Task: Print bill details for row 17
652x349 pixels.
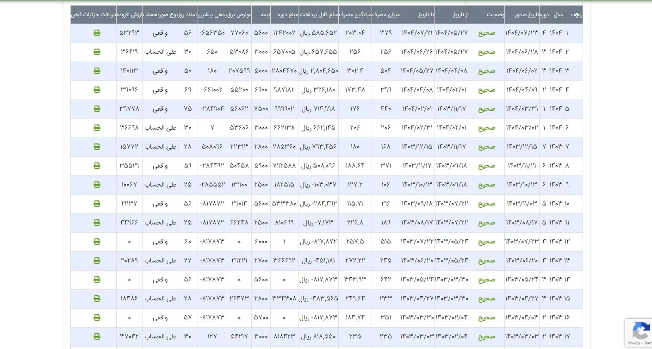Action: point(97,337)
